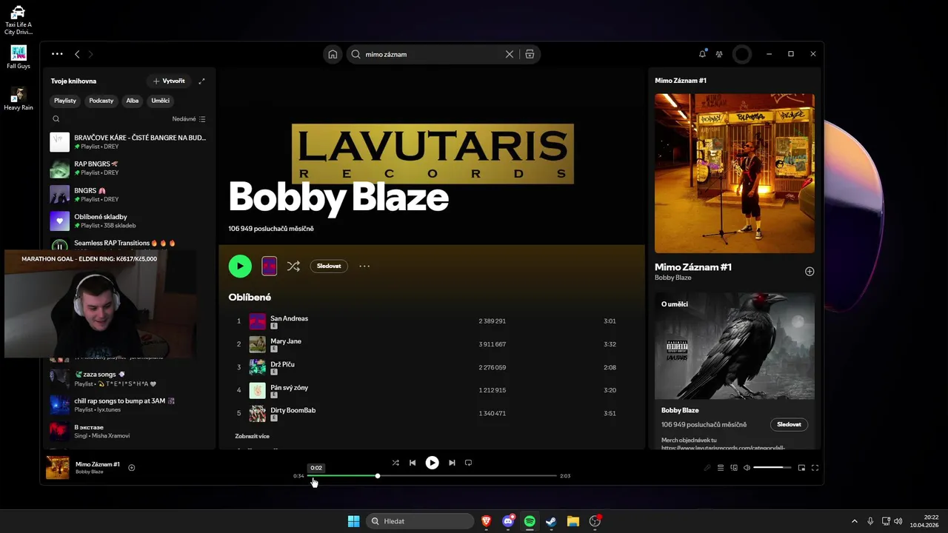Viewport: 948px width, 533px height.
Task: Launch Brave browser from taskbar
Action: coord(487,521)
